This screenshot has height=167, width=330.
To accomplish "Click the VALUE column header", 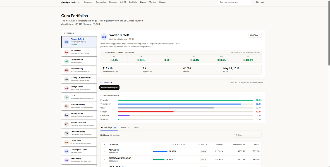I will tap(257, 144).
